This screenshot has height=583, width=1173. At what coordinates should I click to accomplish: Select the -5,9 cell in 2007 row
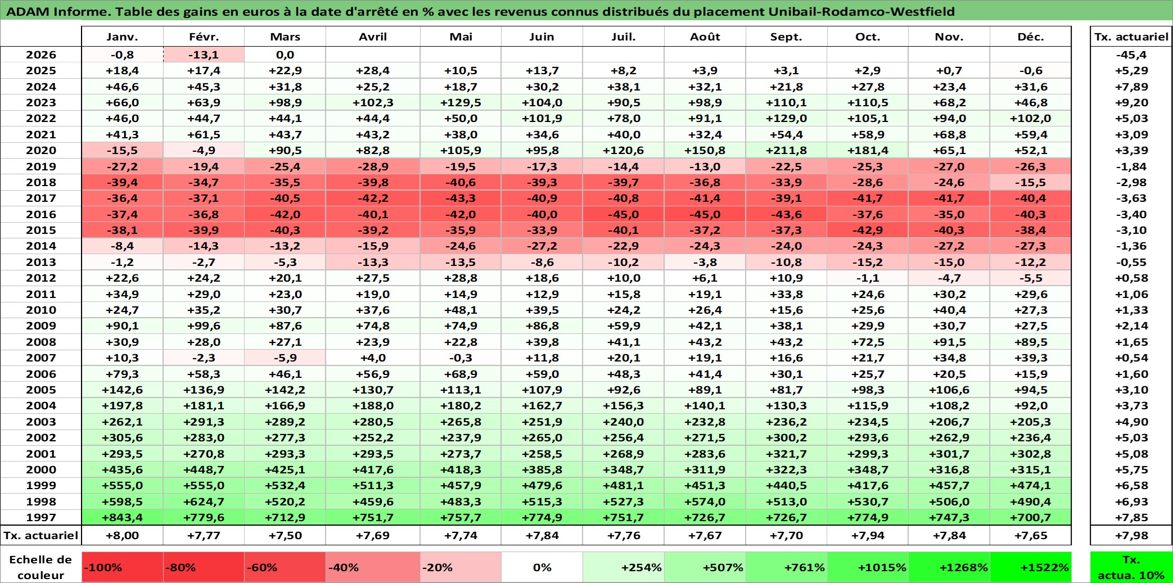pos(285,358)
